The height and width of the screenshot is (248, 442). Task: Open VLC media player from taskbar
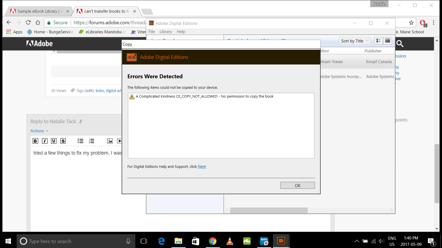(230, 241)
